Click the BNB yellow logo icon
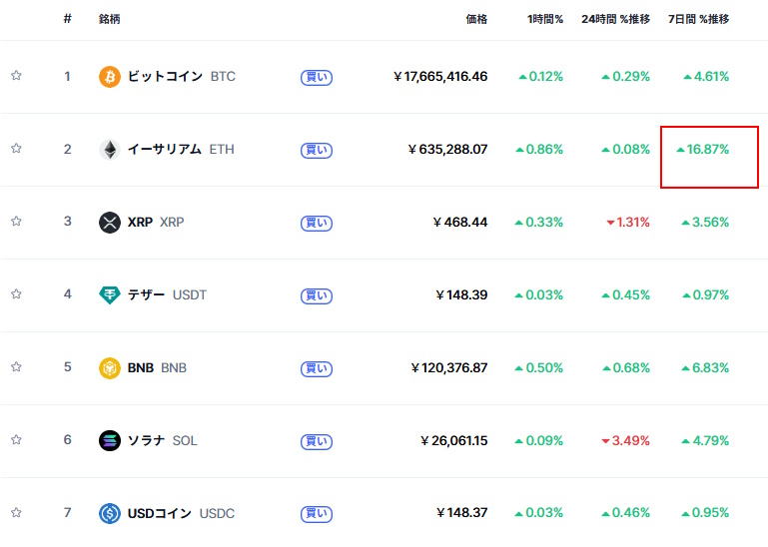 pos(110,367)
